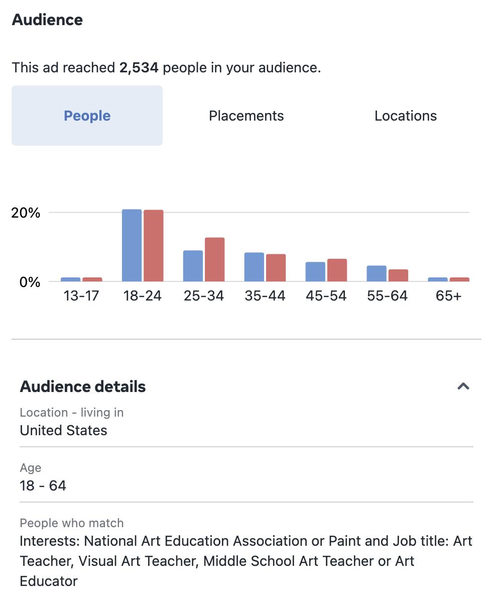
Task: Click the 65+ age axis label
Action: coord(448,295)
